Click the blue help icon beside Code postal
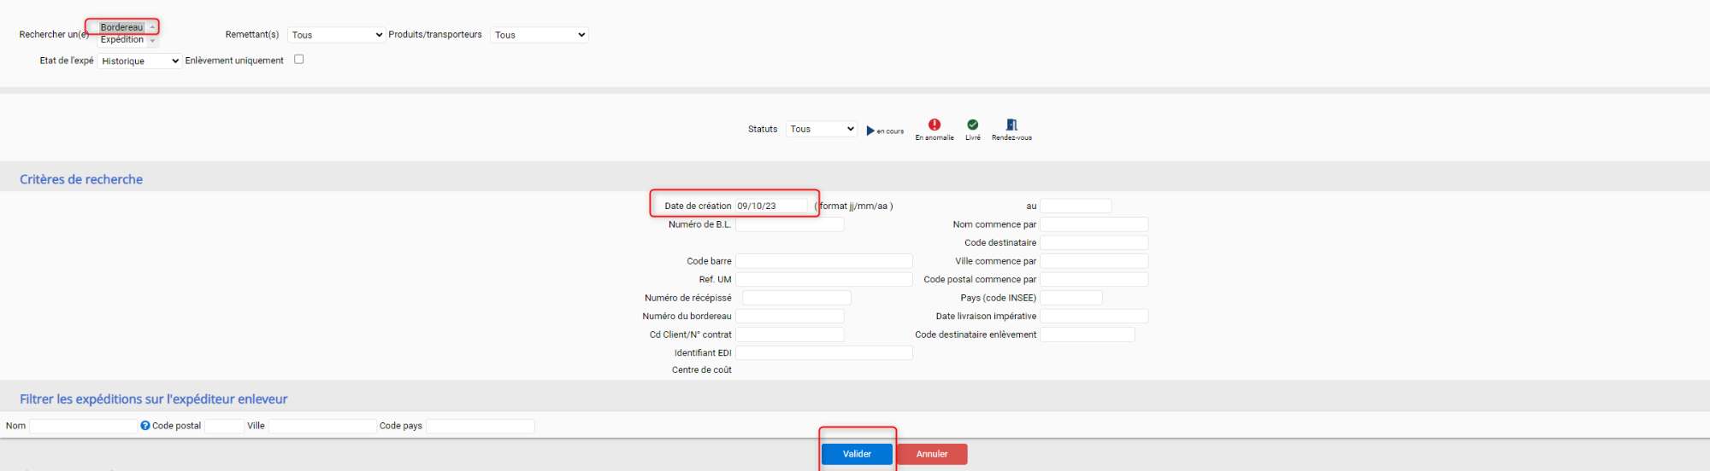 tap(144, 426)
